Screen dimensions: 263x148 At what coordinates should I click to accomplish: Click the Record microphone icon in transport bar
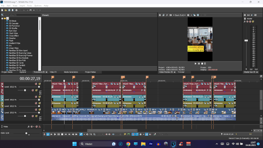[44, 134]
